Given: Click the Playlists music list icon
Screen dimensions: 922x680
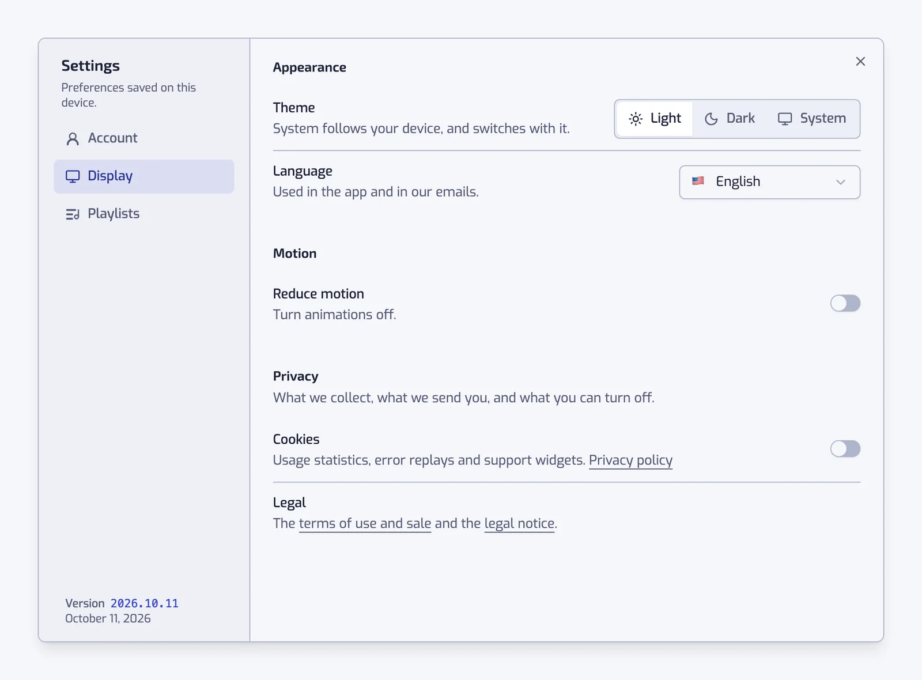Looking at the screenshot, I should [73, 214].
